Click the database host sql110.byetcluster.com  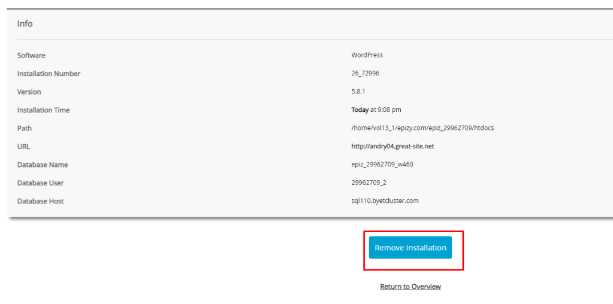(x=385, y=201)
